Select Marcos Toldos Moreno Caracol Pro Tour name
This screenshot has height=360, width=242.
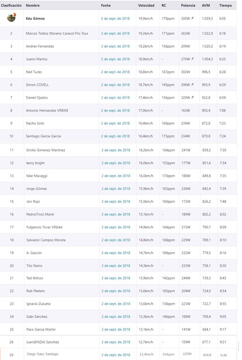pos(57,33)
